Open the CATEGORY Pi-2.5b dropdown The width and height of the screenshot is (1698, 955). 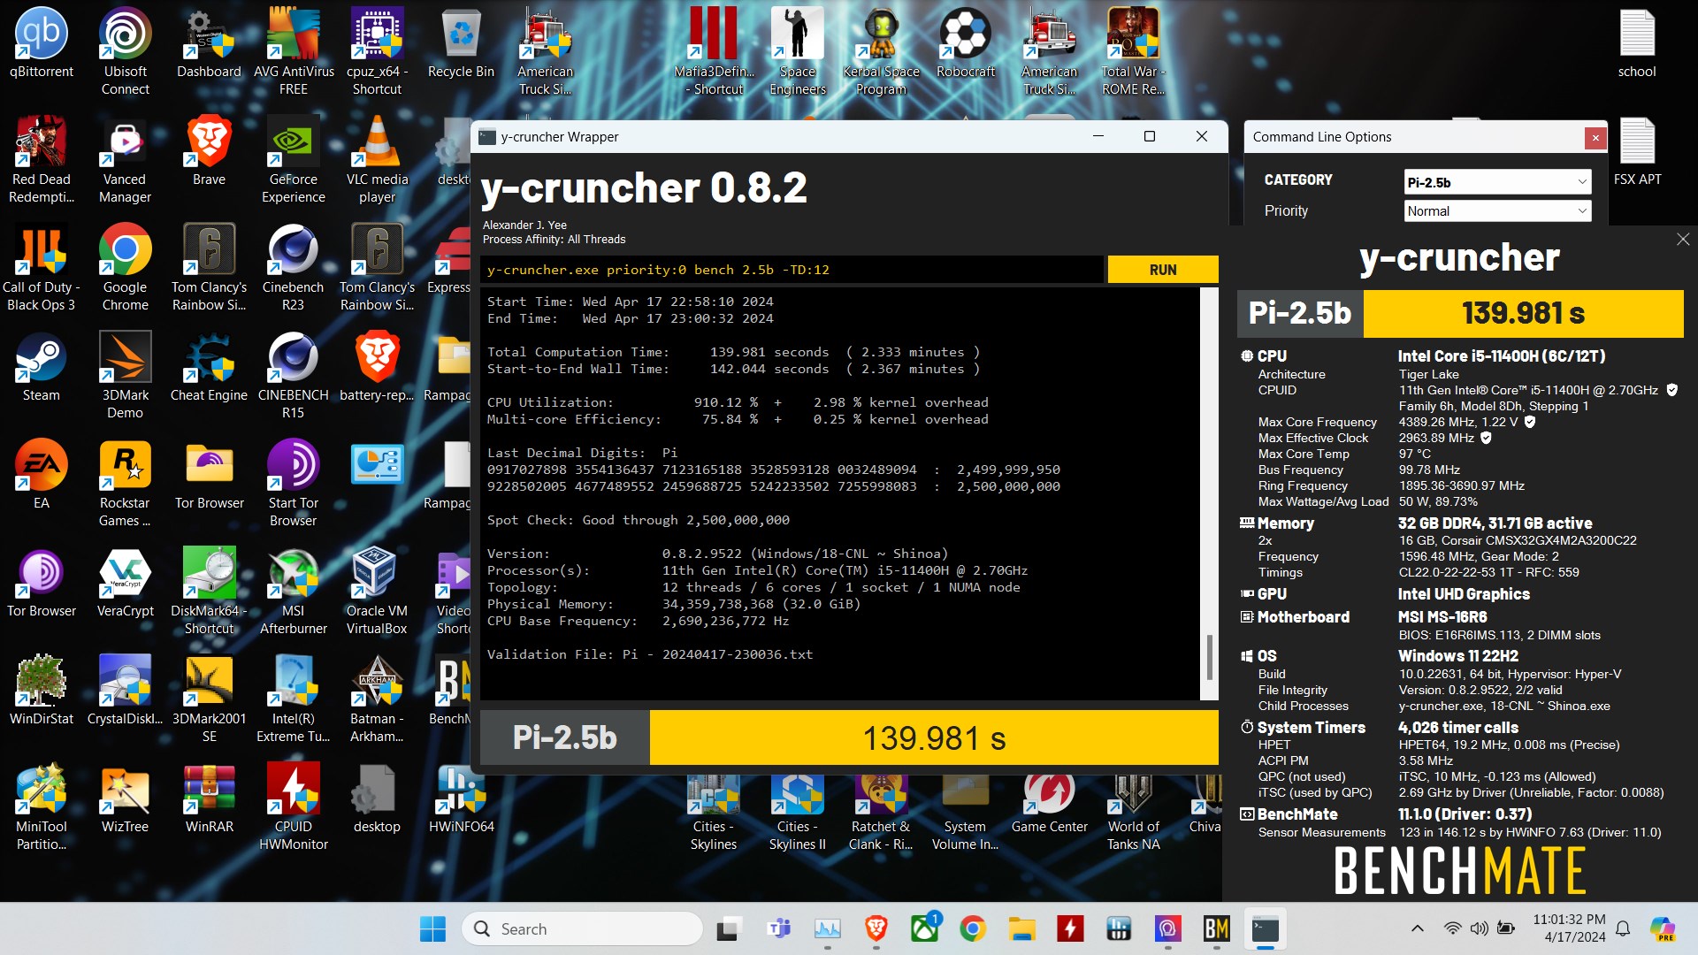(1497, 182)
